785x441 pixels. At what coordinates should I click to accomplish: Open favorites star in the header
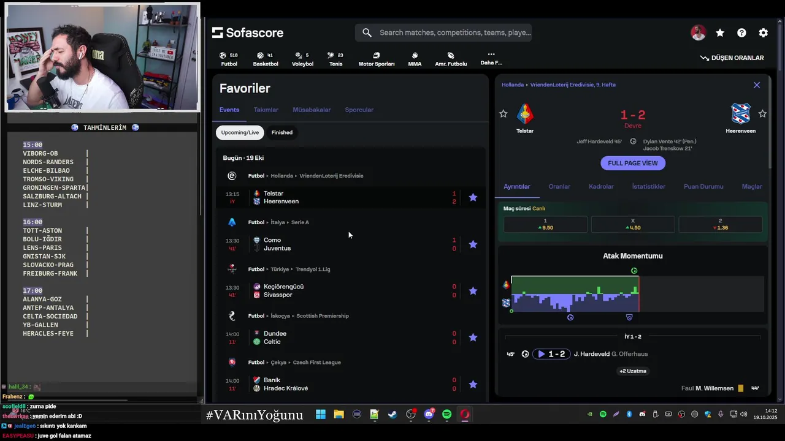pos(720,33)
